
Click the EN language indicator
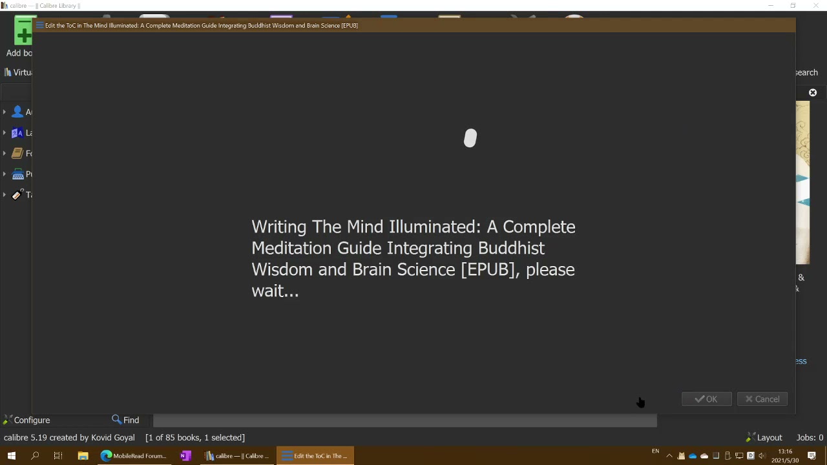655,451
